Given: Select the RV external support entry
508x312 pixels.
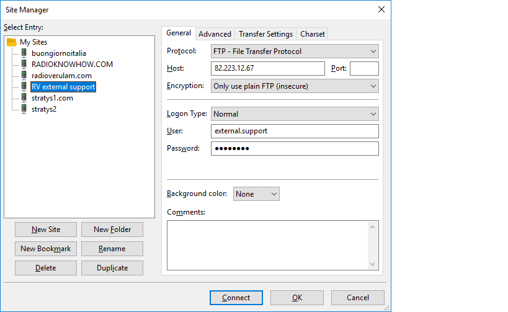Looking at the screenshot, I should 63,86.
